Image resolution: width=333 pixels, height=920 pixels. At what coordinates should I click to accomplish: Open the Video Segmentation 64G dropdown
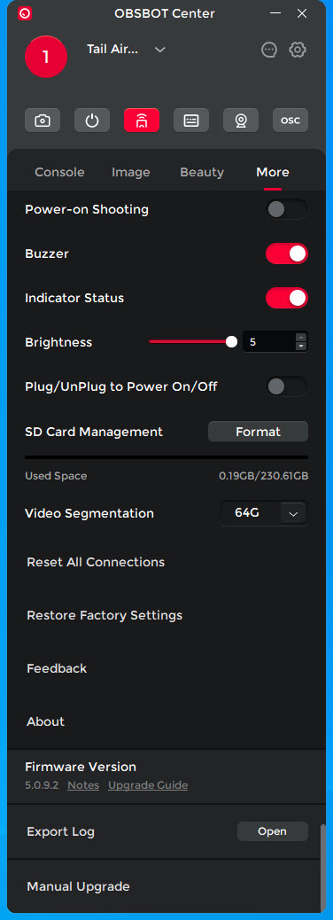click(x=264, y=513)
